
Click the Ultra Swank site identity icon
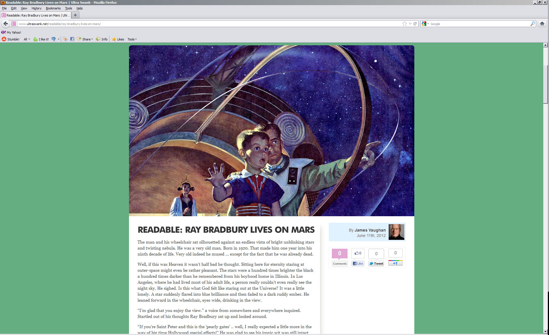coord(14,24)
